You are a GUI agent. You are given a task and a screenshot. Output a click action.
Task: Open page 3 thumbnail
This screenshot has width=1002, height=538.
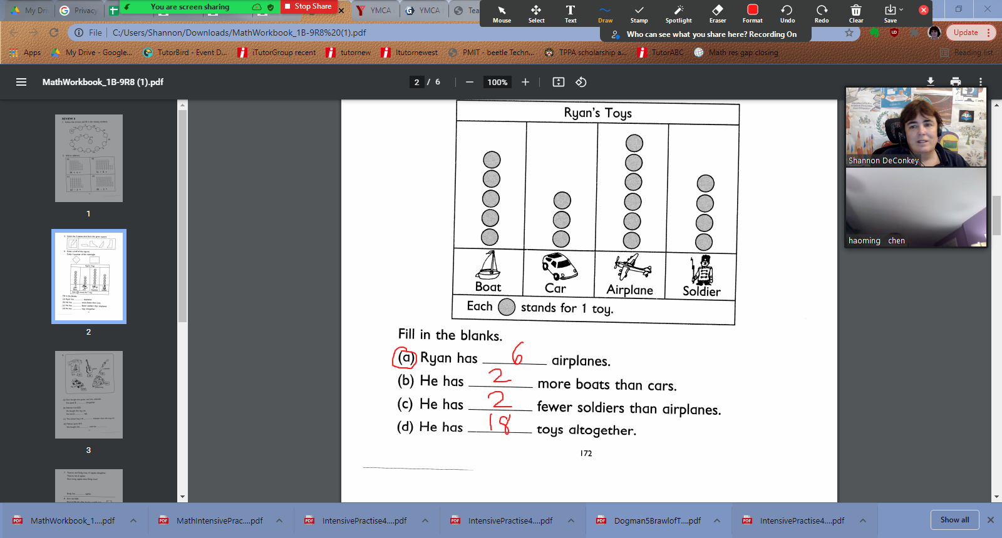coord(89,395)
